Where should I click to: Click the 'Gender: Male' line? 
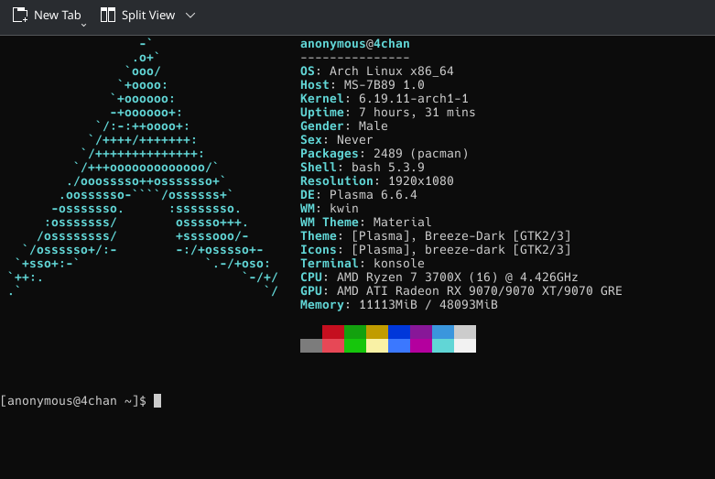(x=344, y=125)
